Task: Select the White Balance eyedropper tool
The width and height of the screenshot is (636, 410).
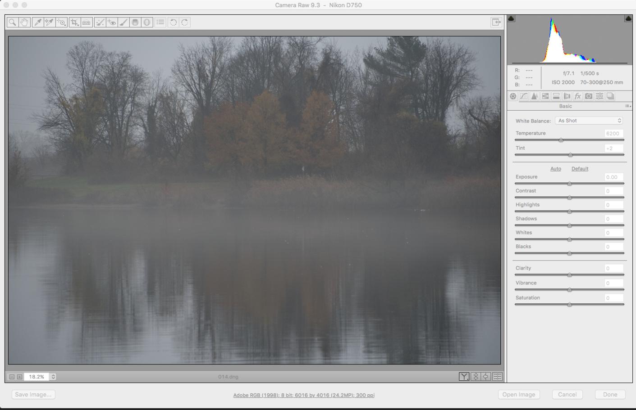Action: pos(38,22)
